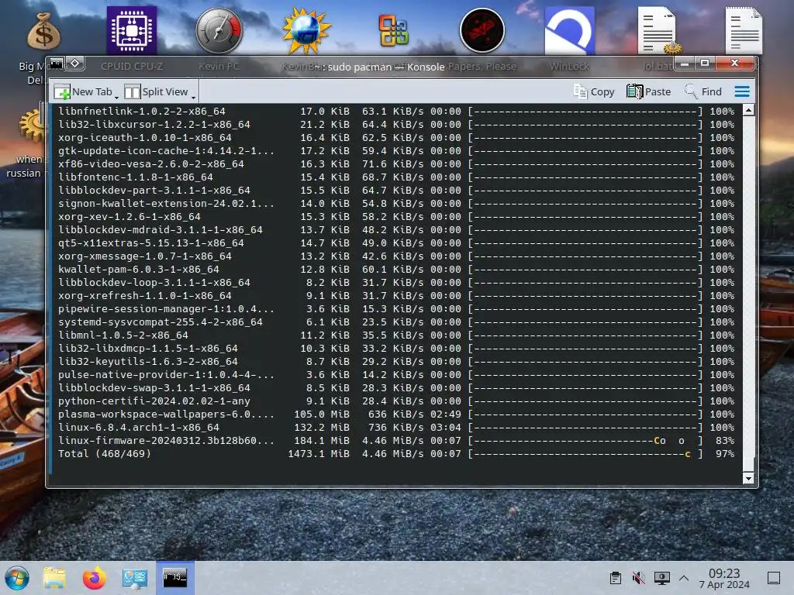Toggle the pin-on-all-desktops title bar icon
Screen dimensions: 794x595
click(75, 64)
